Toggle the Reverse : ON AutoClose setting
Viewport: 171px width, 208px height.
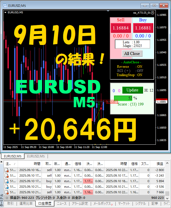(129, 67)
